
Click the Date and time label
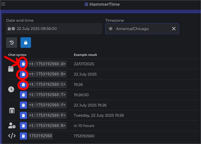(20, 20)
